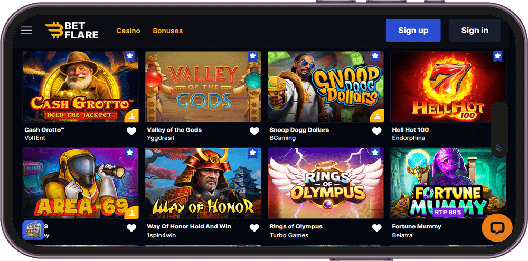Open the Bonuses page
The width and height of the screenshot is (528, 261).
click(168, 31)
